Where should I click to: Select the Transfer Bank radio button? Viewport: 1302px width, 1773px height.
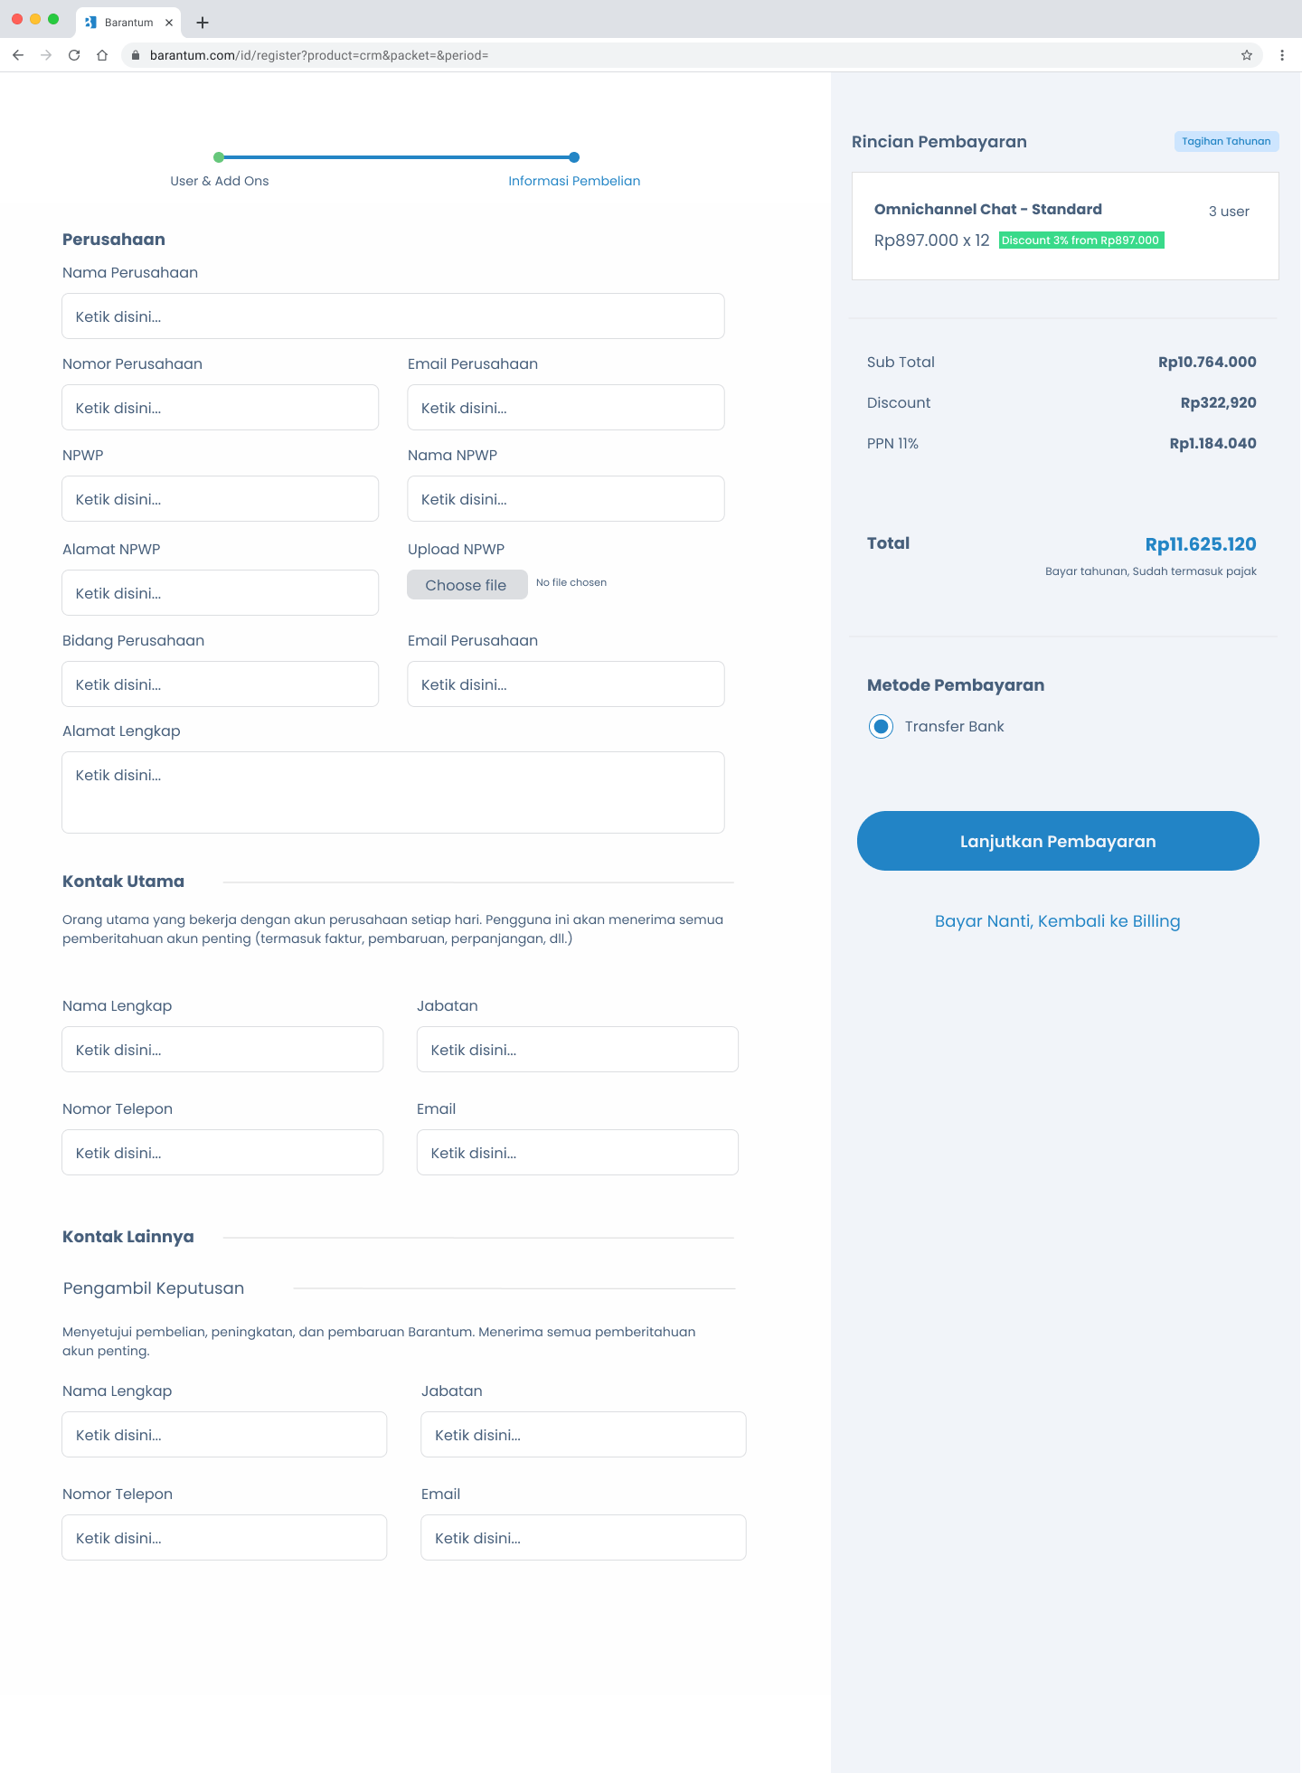[881, 727]
